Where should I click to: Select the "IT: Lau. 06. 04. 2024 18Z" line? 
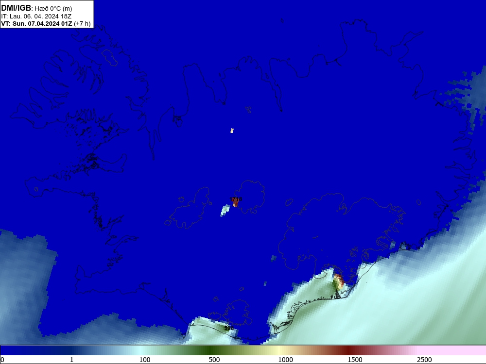36,17
